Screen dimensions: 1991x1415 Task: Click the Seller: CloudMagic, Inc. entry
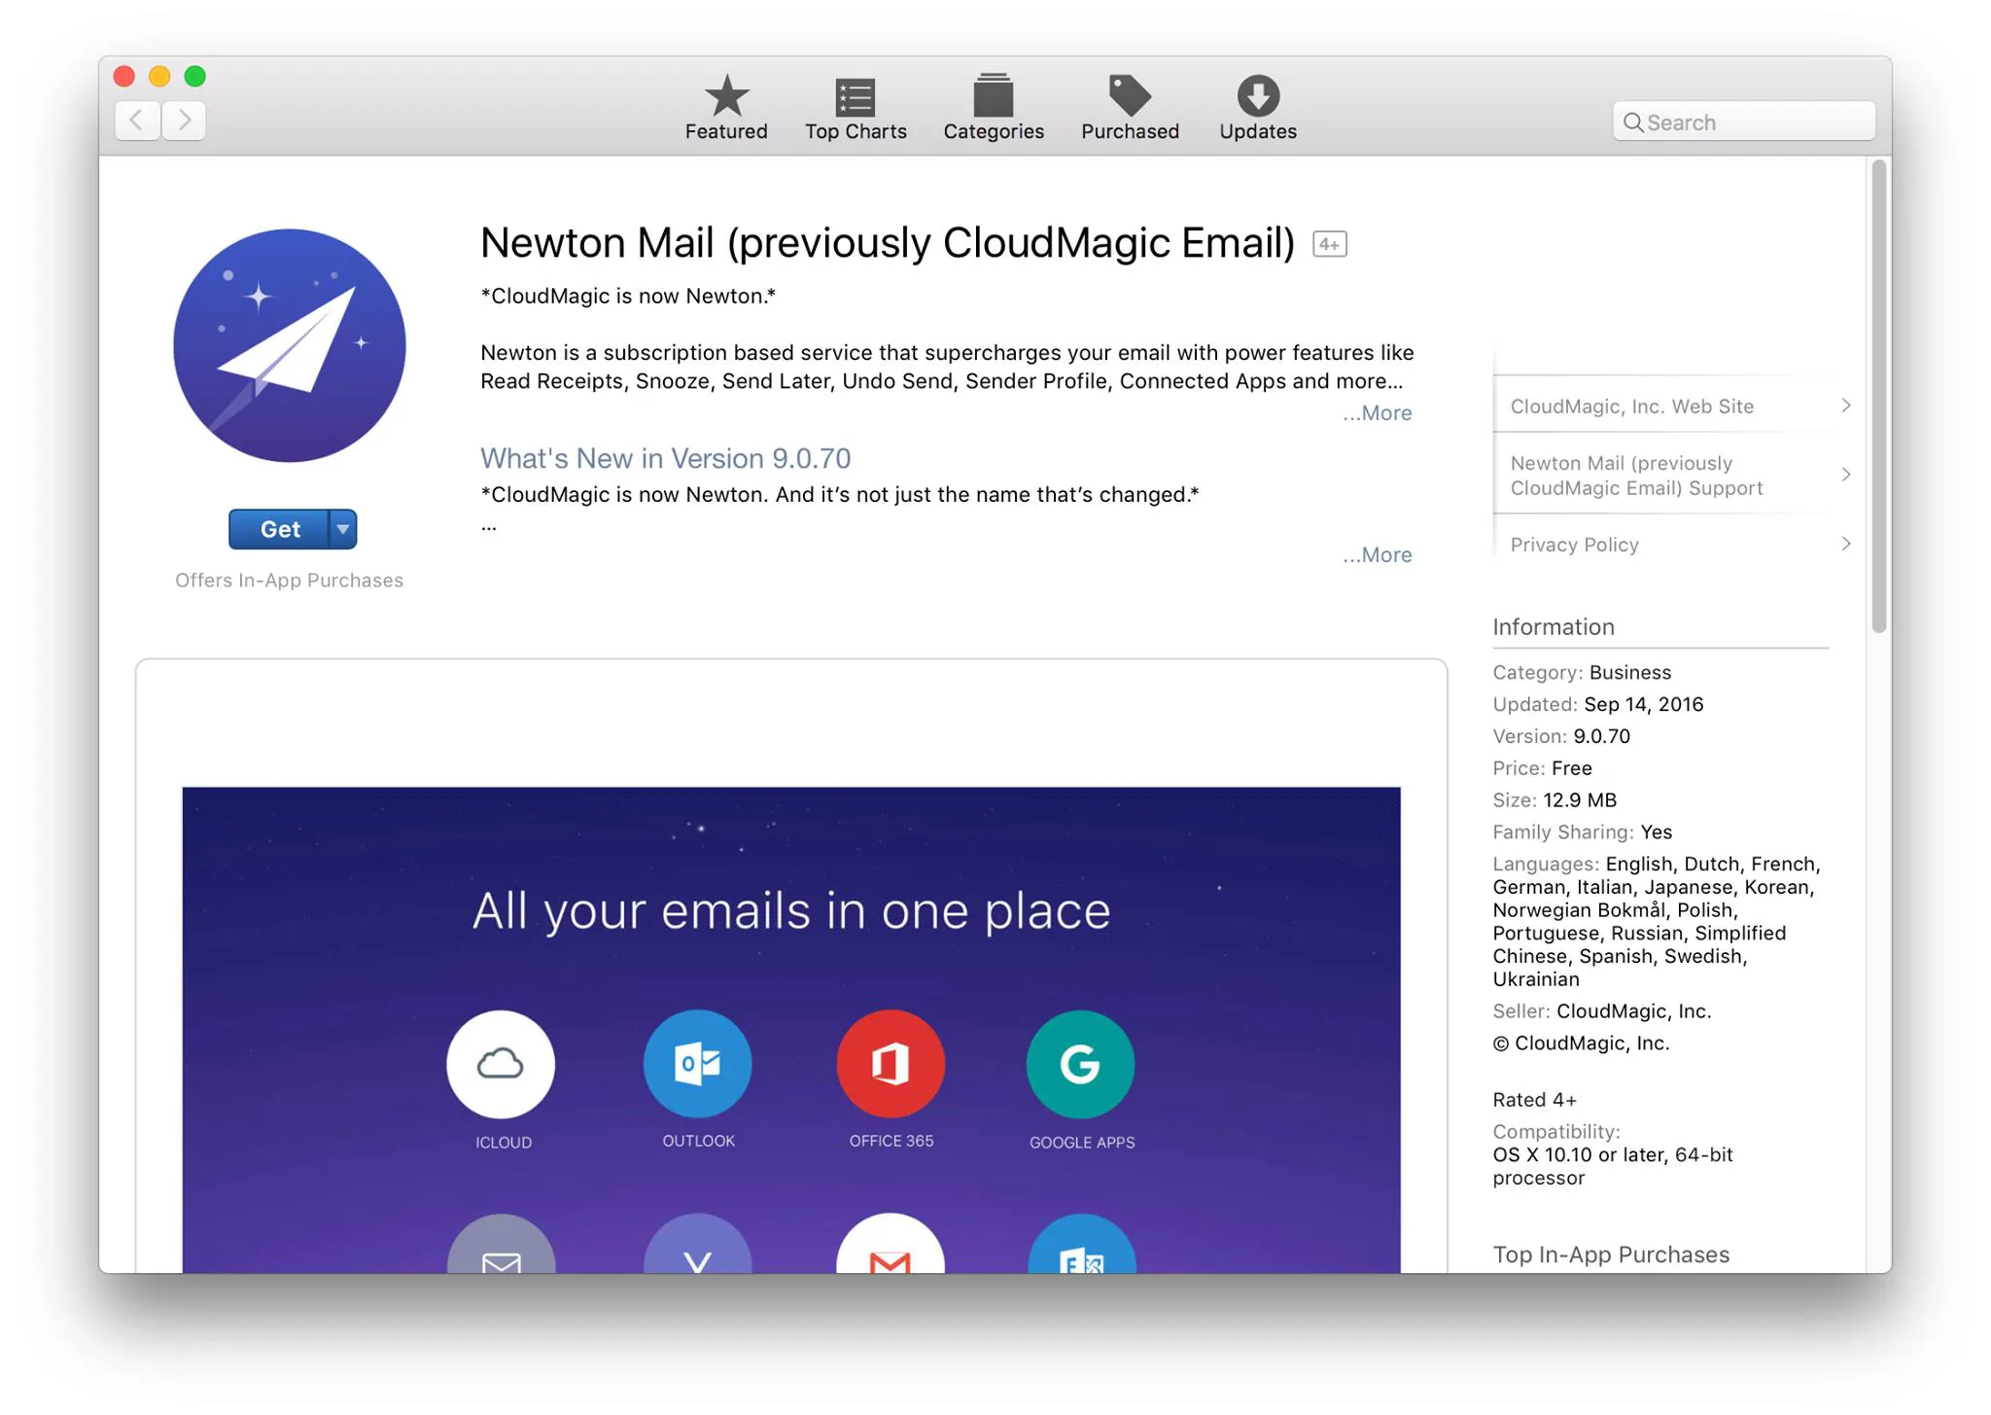click(1601, 1011)
